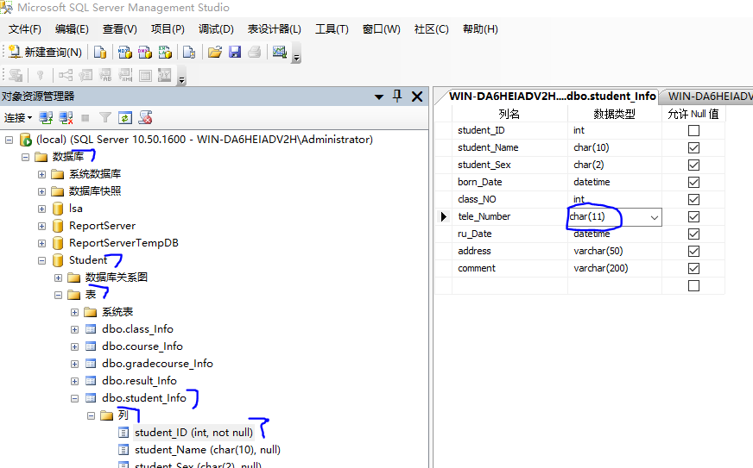Screen dimensions: 753x468
Task: Open the table designer toolbar overflow arrow
Action: click(x=181, y=80)
